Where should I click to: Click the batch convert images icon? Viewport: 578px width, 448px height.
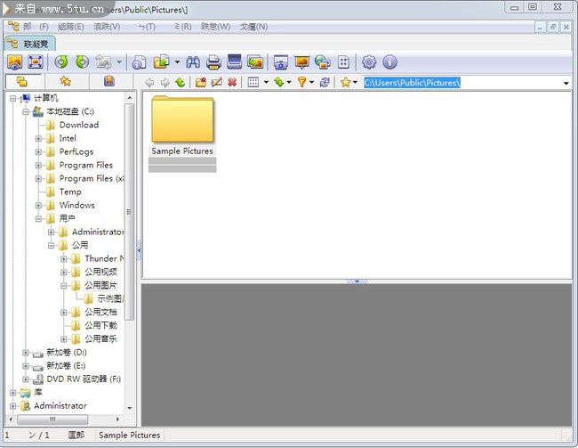point(255,62)
